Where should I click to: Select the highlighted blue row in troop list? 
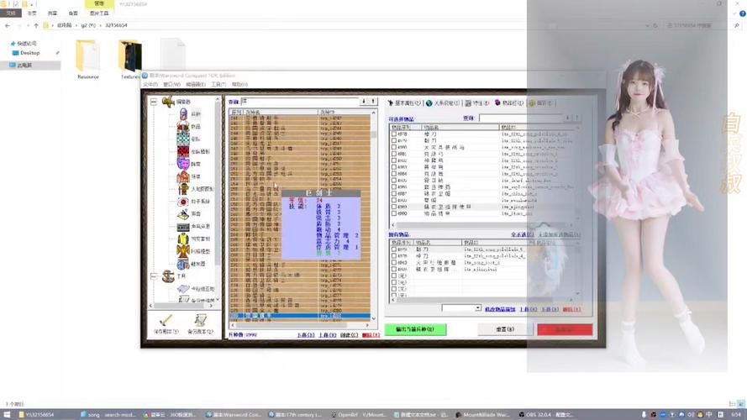(x=300, y=316)
